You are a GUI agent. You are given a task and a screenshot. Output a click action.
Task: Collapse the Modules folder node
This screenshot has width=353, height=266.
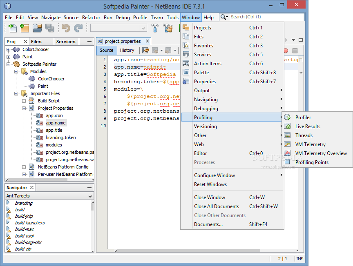pos(16,71)
